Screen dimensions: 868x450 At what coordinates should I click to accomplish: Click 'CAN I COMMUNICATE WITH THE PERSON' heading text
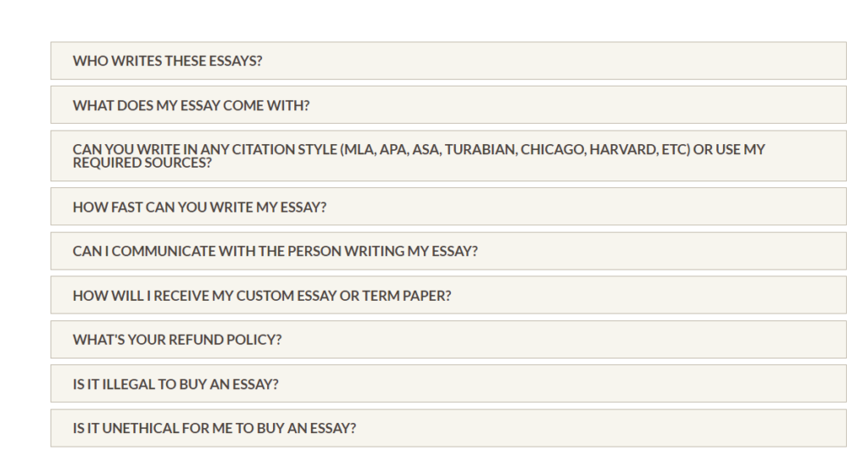tap(207, 252)
